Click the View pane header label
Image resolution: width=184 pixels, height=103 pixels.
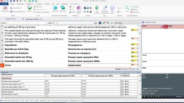pos(5,72)
